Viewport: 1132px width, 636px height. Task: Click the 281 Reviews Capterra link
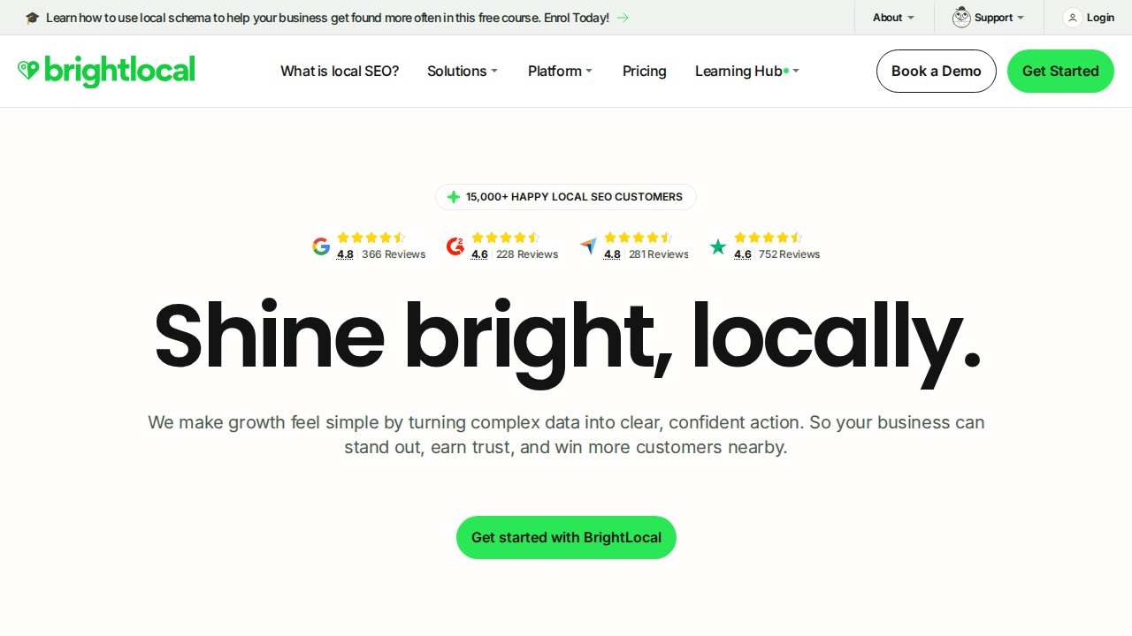point(659,254)
